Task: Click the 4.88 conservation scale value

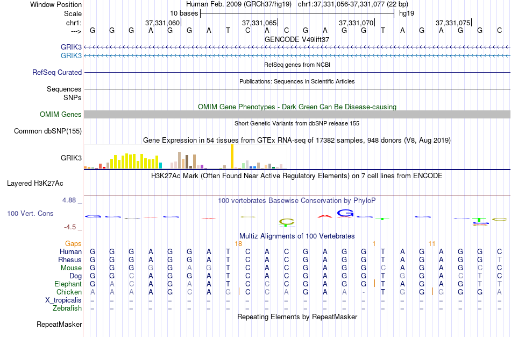Action: click(x=69, y=200)
